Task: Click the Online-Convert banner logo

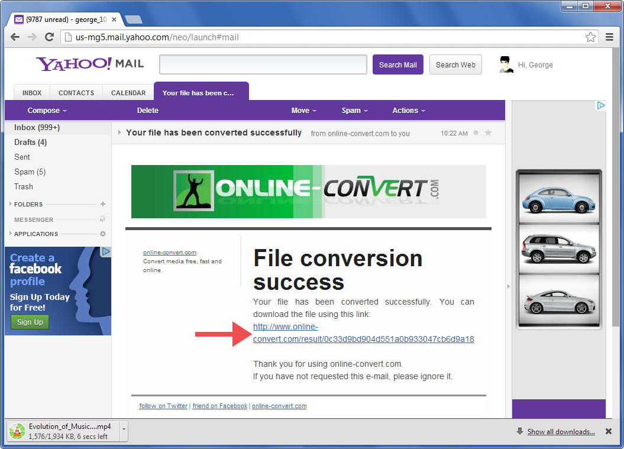Action: coord(308,192)
